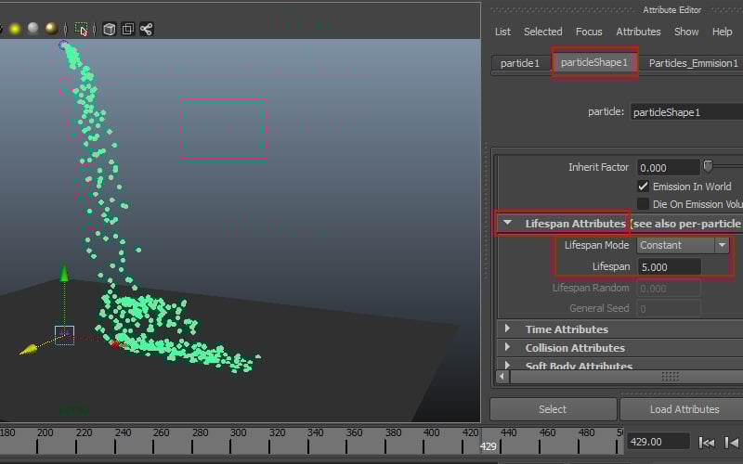The image size is (743, 464).
Task: Click red X-axis manipulator handle
Action: 115,344
